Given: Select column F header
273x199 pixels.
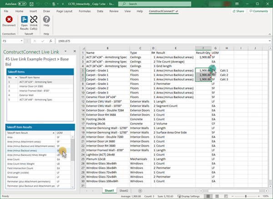Looking at the screenshot, I should 203,48.
